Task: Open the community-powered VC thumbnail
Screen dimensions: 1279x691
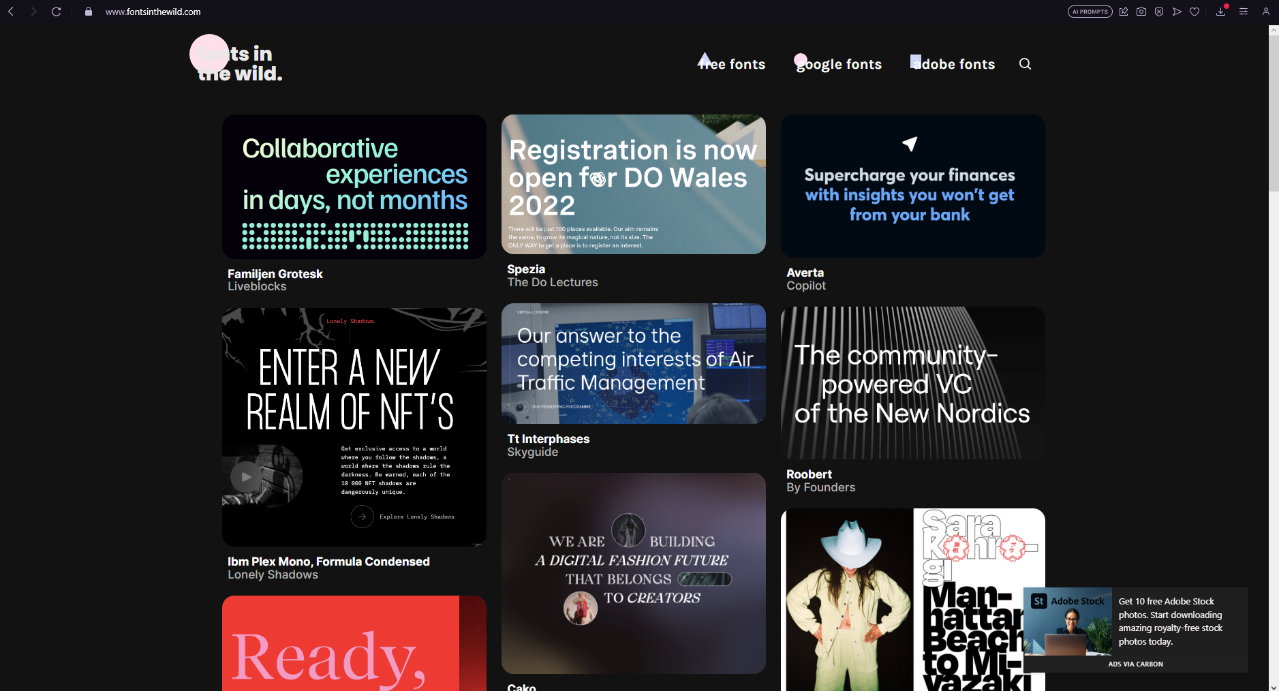Action: point(913,383)
